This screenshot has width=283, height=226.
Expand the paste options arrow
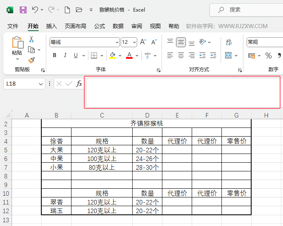coord(17,59)
